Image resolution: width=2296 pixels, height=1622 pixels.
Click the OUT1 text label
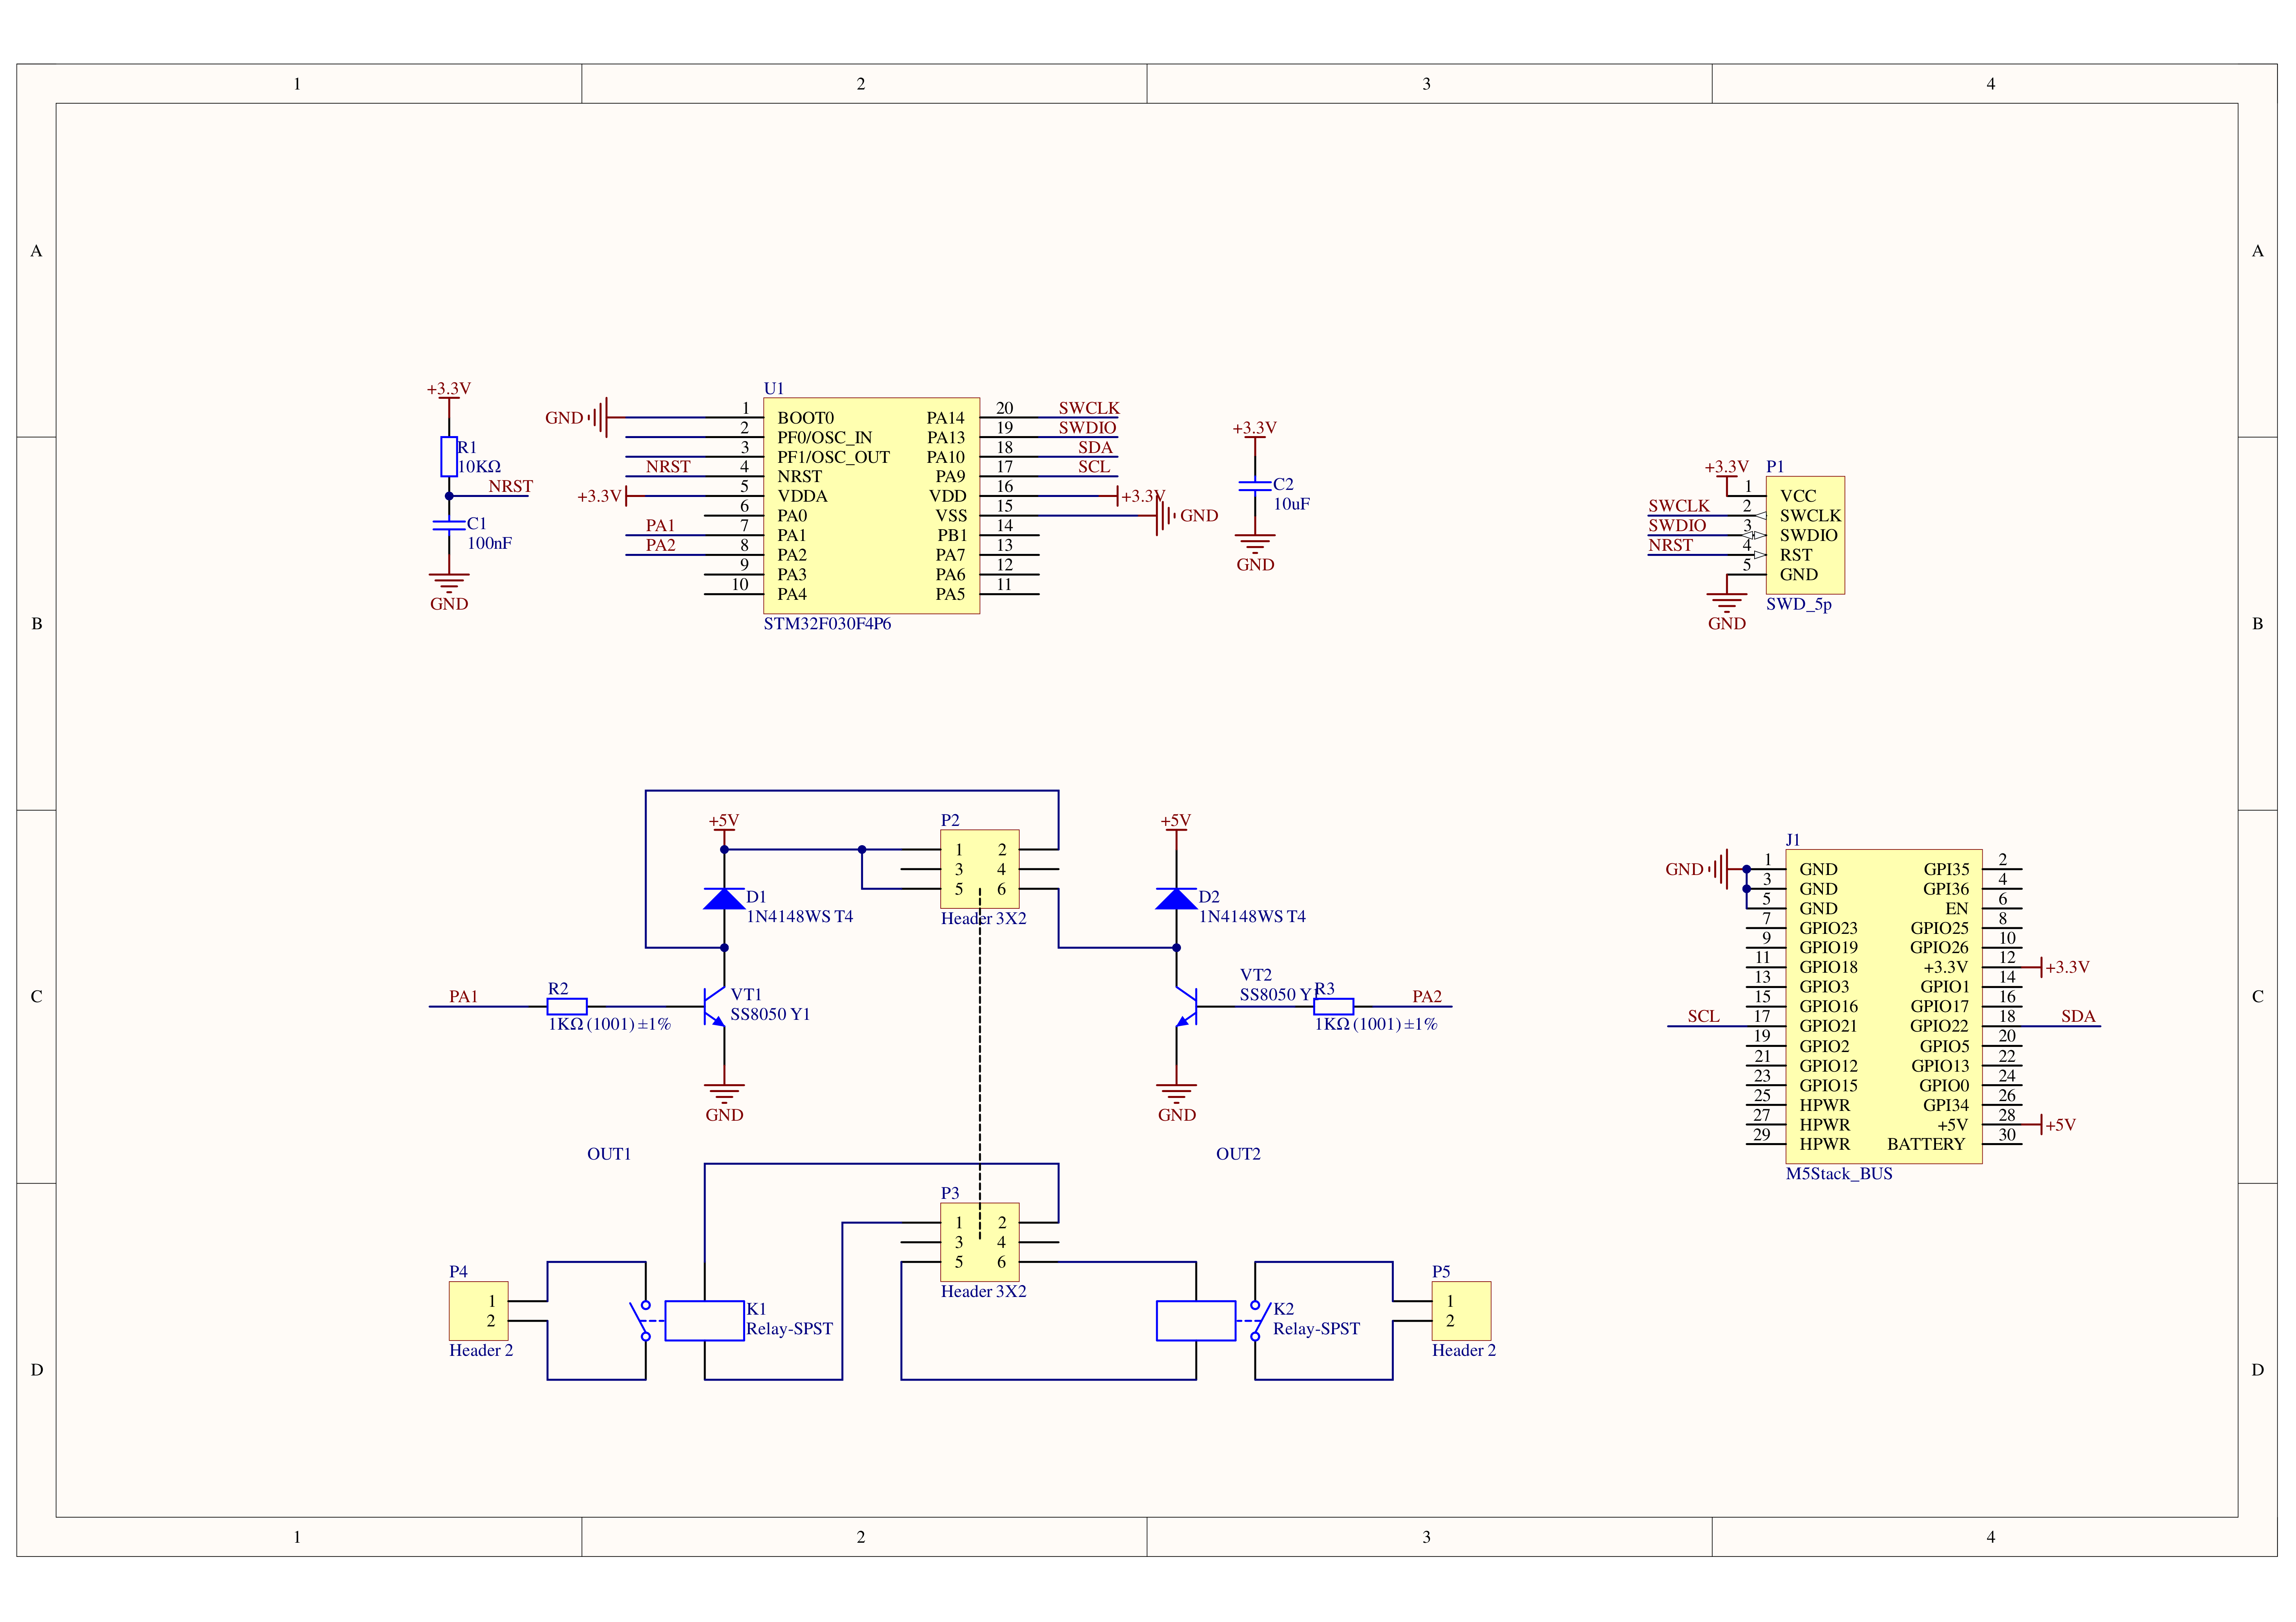pos(609,1154)
